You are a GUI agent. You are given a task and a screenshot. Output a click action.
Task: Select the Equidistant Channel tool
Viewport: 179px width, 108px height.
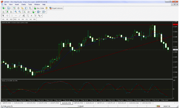tap(24, 16)
